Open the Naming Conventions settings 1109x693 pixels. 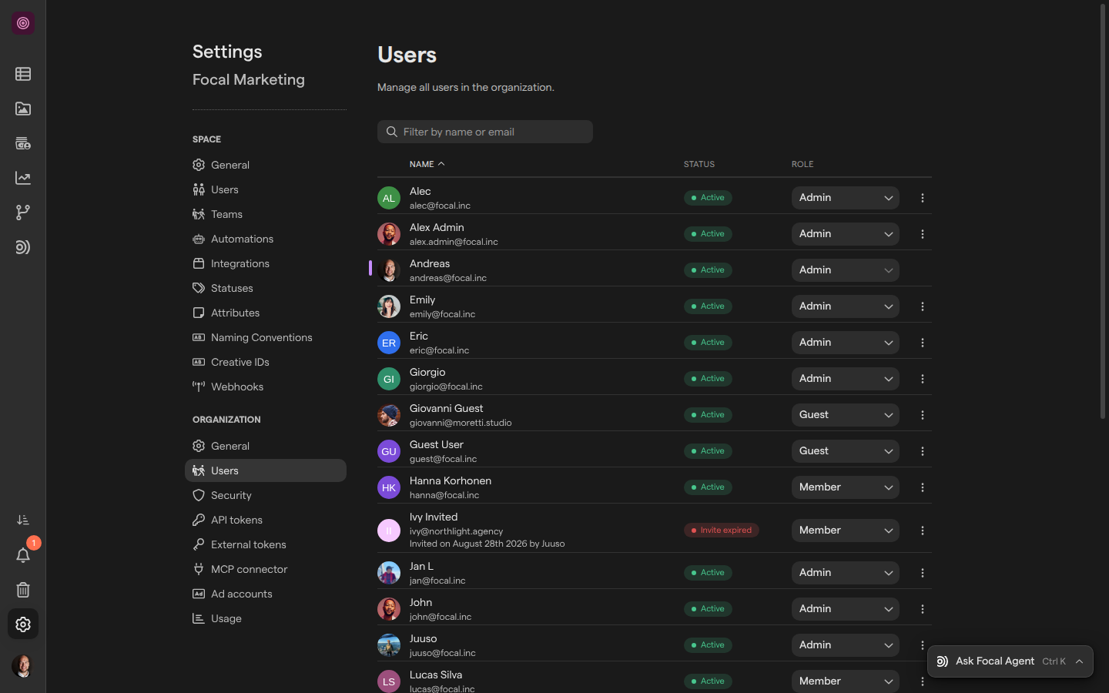(x=266, y=337)
